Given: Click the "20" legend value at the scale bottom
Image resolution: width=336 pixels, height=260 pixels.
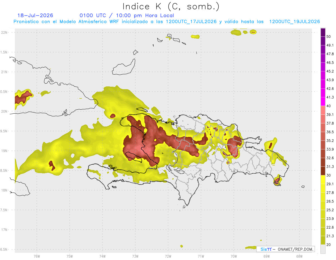Looking at the screenshot, I should pos(329,245).
